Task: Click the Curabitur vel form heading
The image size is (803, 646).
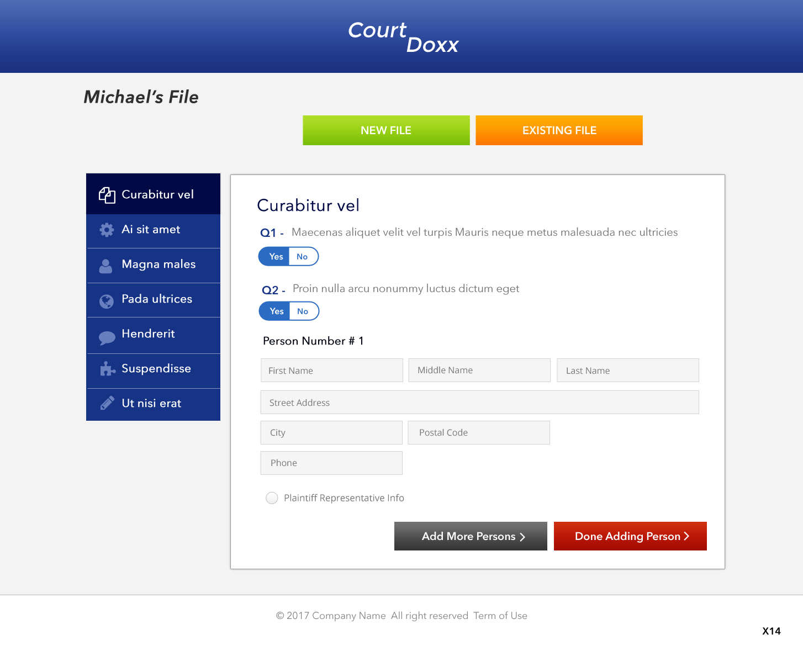Action: pos(308,205)
